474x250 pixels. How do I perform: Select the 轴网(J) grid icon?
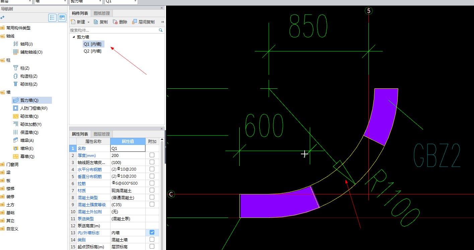click(15, 44)
